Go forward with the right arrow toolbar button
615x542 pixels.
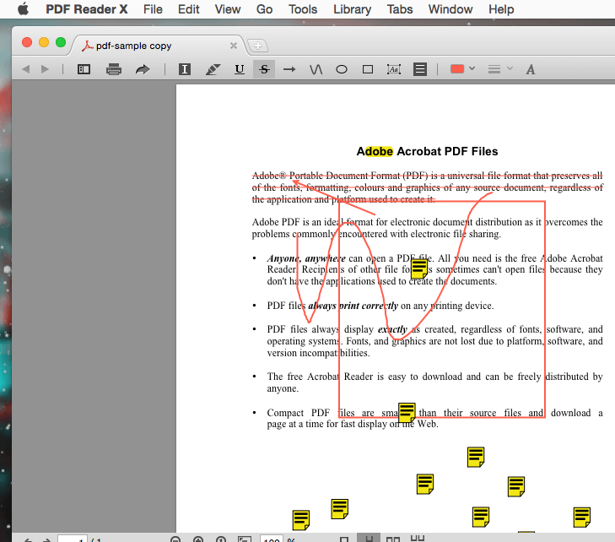(45, 69)
